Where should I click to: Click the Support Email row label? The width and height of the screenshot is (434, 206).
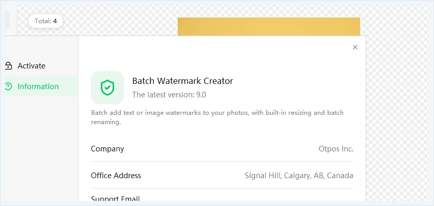[115, 199]
